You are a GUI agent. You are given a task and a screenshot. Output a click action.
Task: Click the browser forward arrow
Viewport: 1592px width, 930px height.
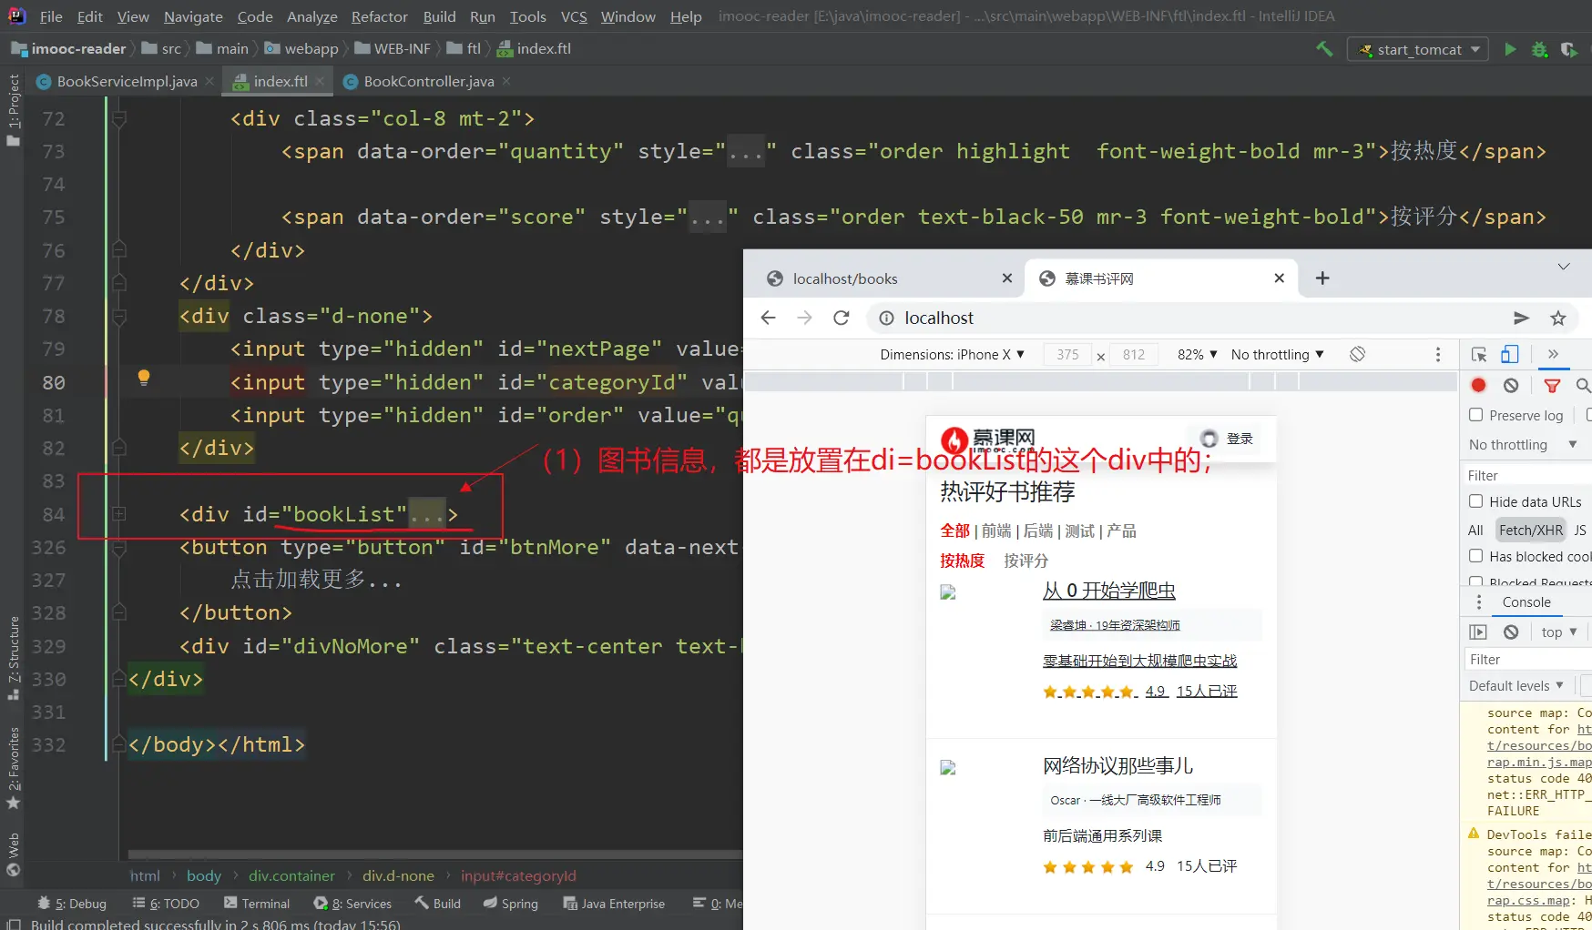804,318
